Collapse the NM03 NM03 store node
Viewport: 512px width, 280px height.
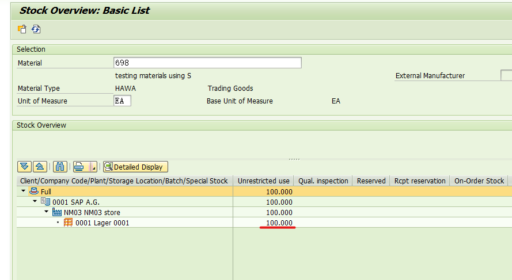[47, 212]
